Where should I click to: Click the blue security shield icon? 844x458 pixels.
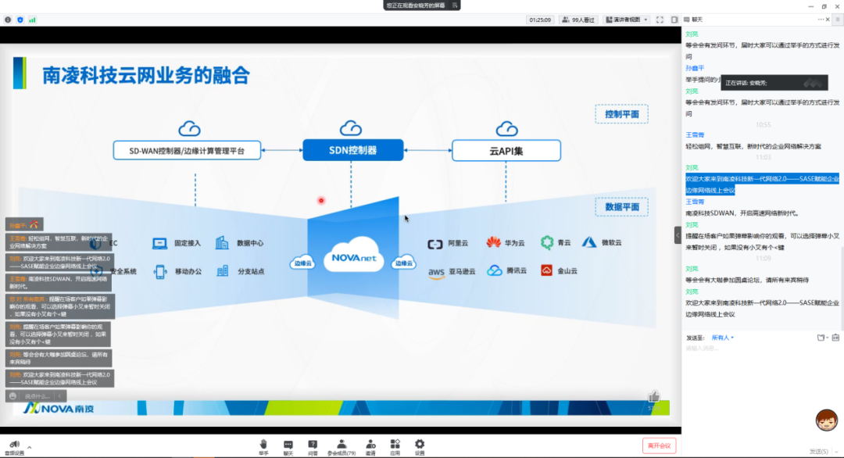point(20,20)
